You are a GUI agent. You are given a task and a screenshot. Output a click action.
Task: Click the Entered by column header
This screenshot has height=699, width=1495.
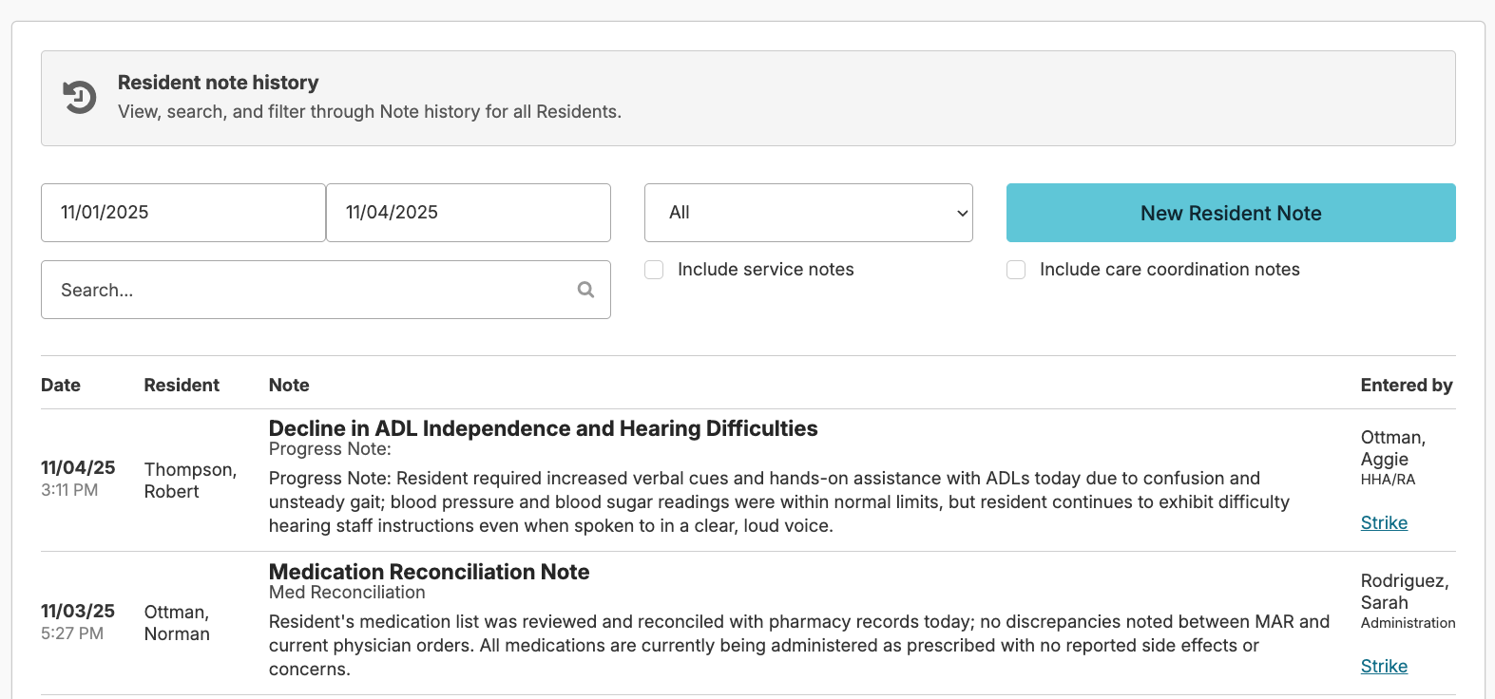pos(1406,386)
